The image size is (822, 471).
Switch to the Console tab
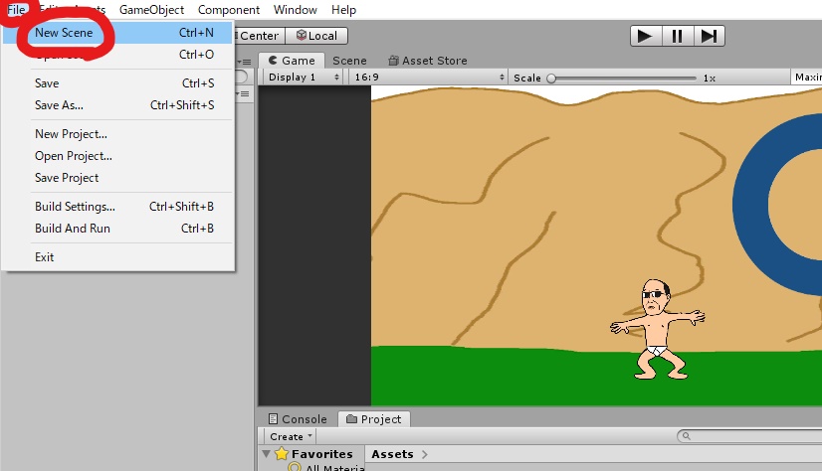click(x=298, y=419)
